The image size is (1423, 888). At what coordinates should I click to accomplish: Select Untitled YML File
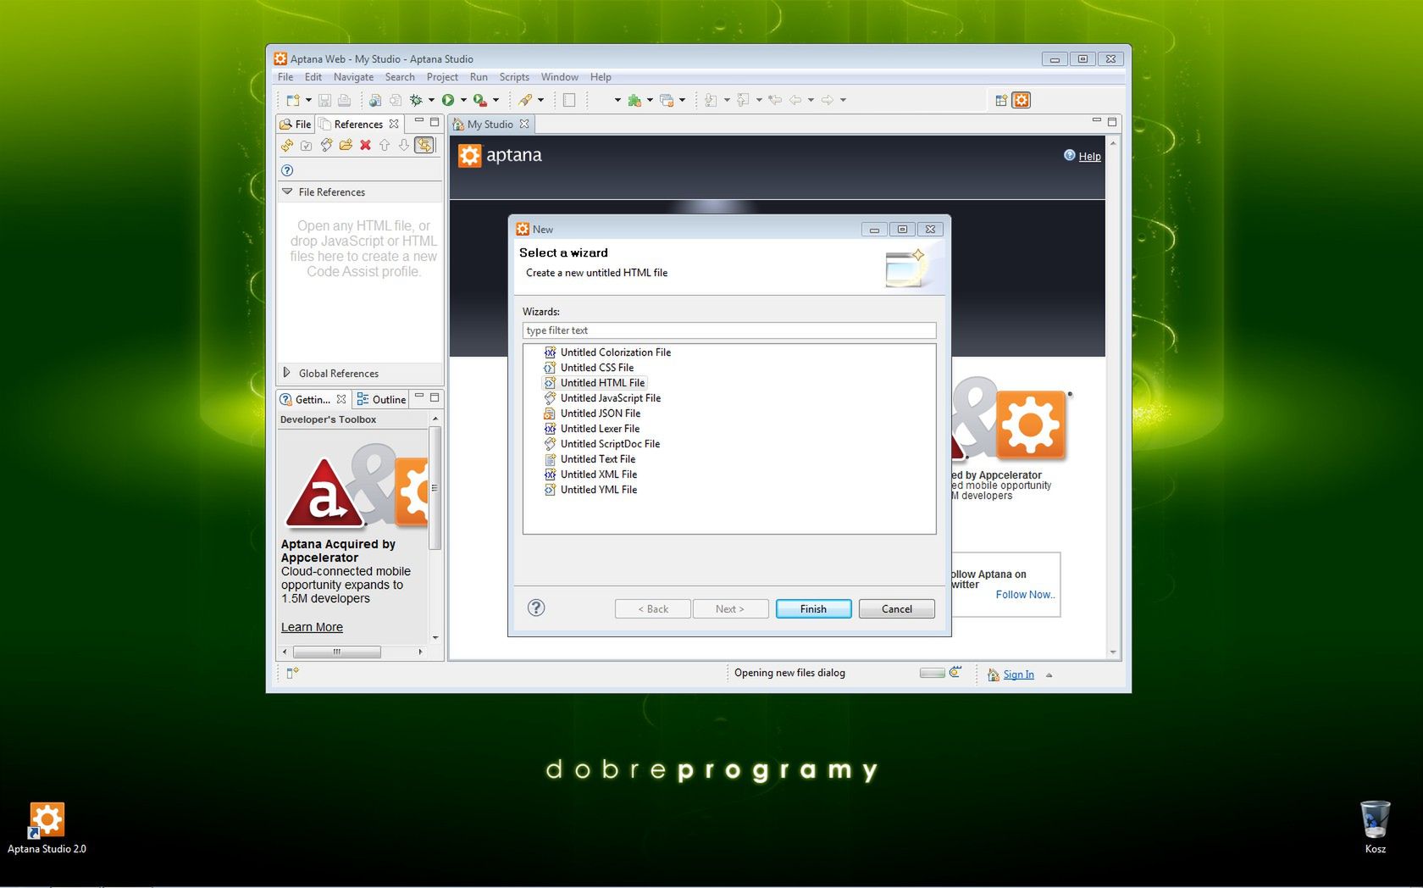pos(598,490)
